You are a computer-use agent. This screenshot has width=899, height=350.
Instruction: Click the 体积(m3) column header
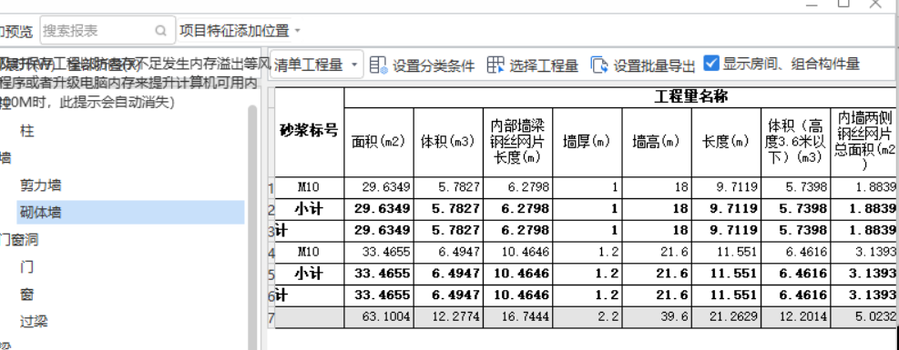coord(448,143)
